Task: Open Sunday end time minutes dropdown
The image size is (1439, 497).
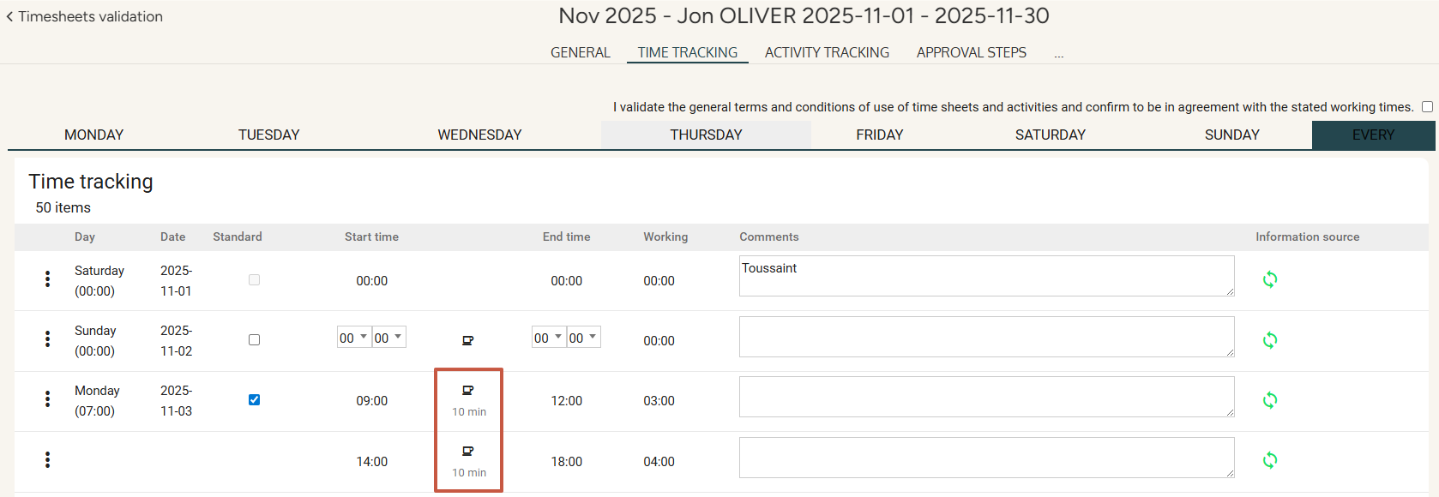Action: click(x=583, y=338)
